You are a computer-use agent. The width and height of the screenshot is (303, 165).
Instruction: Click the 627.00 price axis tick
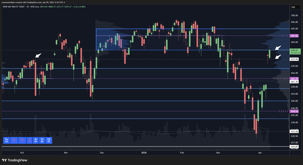(x=294, y=142)
